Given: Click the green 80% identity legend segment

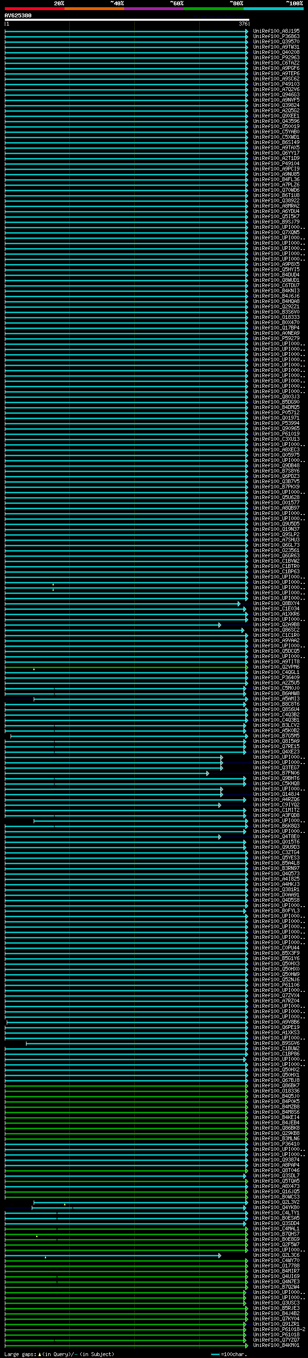Looking at the screenshot, I should click(214, 9).
